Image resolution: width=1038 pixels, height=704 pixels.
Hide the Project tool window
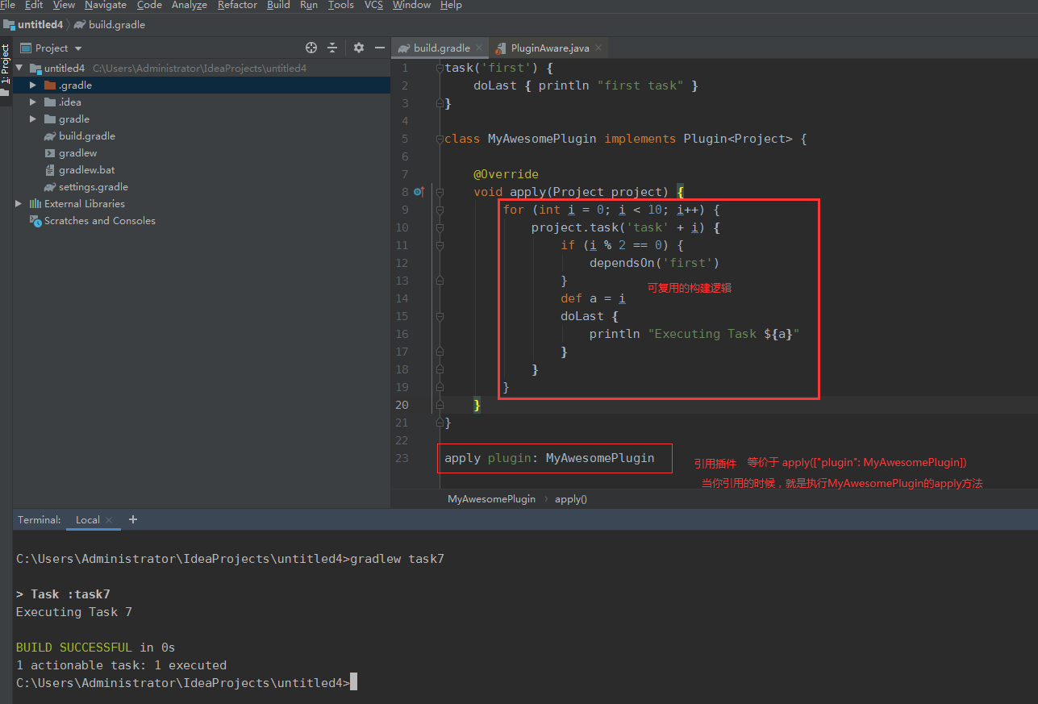(x=380, y=48)
